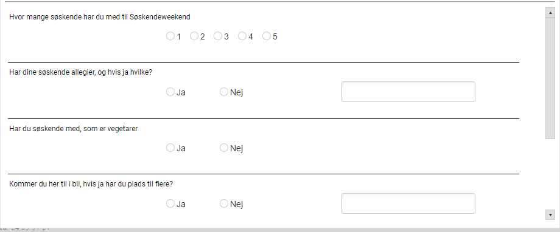This screenshot has width=560, height=232.
Task: Click the scrollbar up arrow
Action: point(550,13)
